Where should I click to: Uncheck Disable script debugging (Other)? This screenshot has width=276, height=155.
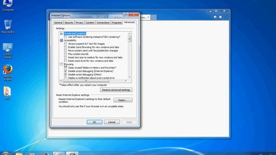pos(66,74)
